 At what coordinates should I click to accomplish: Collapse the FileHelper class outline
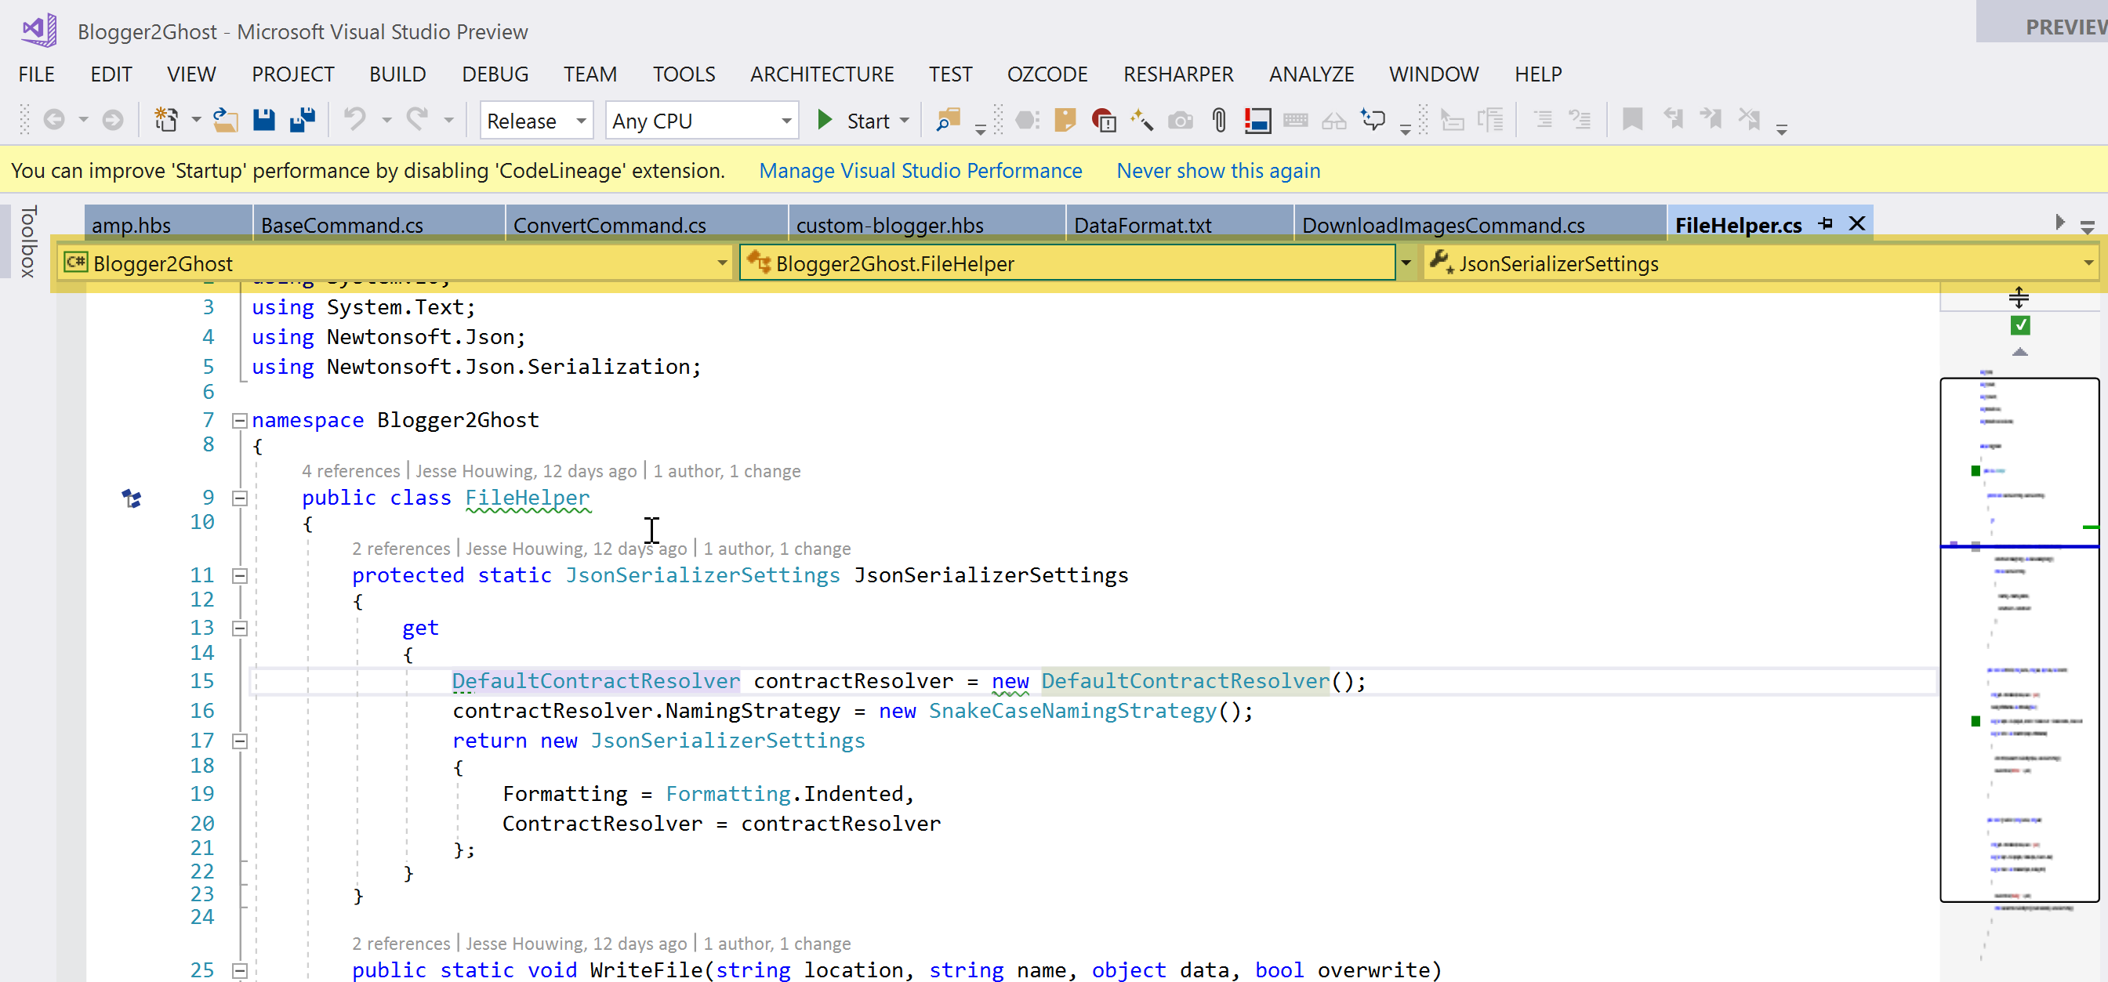click(240, 498)
